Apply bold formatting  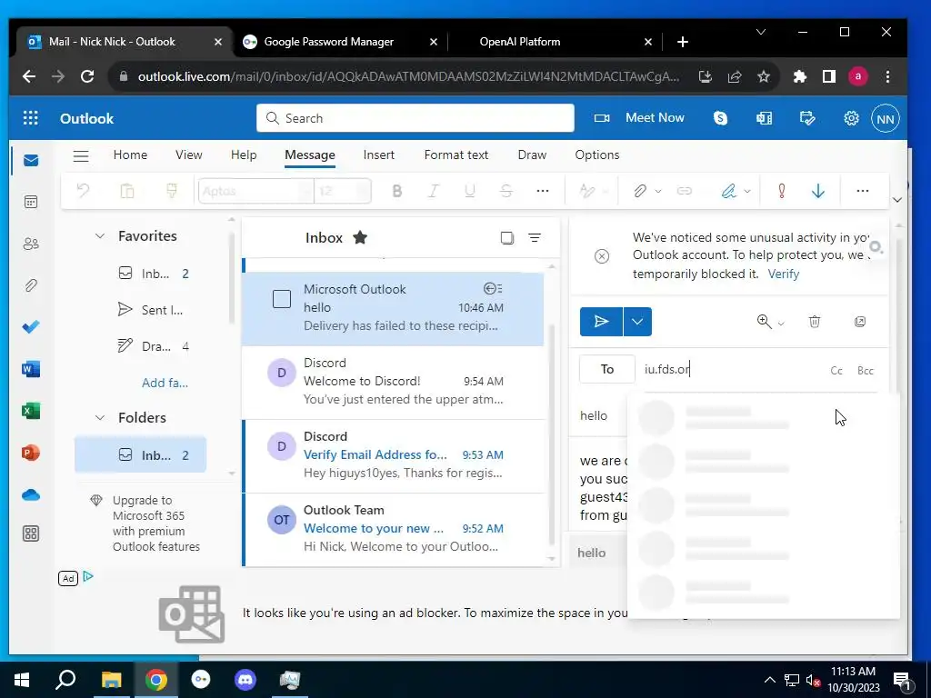397,191
